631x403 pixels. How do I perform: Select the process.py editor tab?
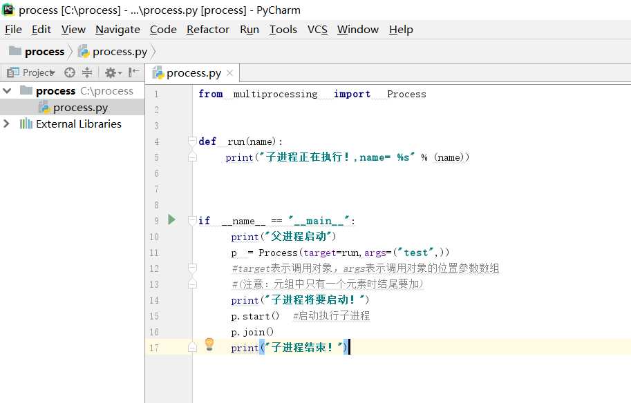click(x=192, y=73)
